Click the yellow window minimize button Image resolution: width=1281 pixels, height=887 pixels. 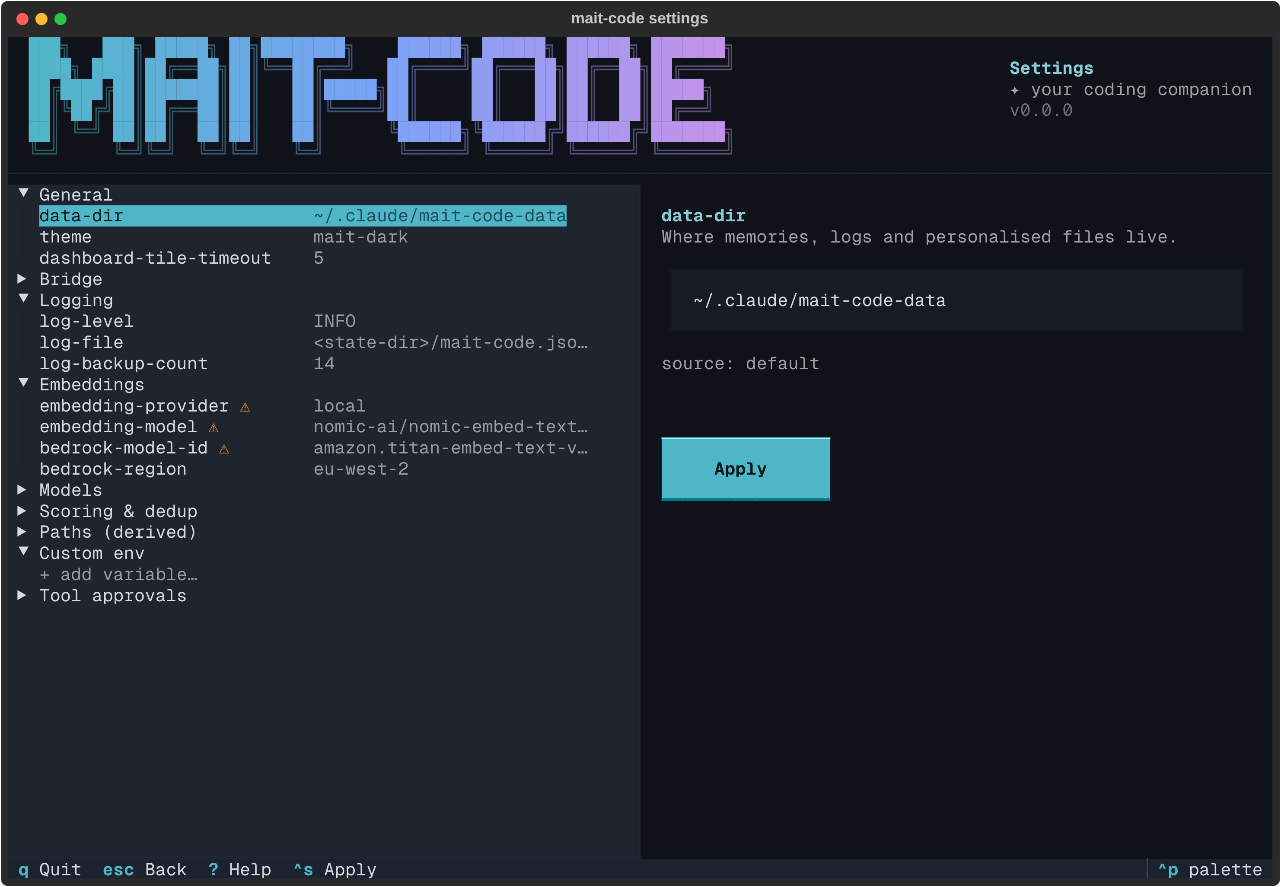[x=41, y=19]
